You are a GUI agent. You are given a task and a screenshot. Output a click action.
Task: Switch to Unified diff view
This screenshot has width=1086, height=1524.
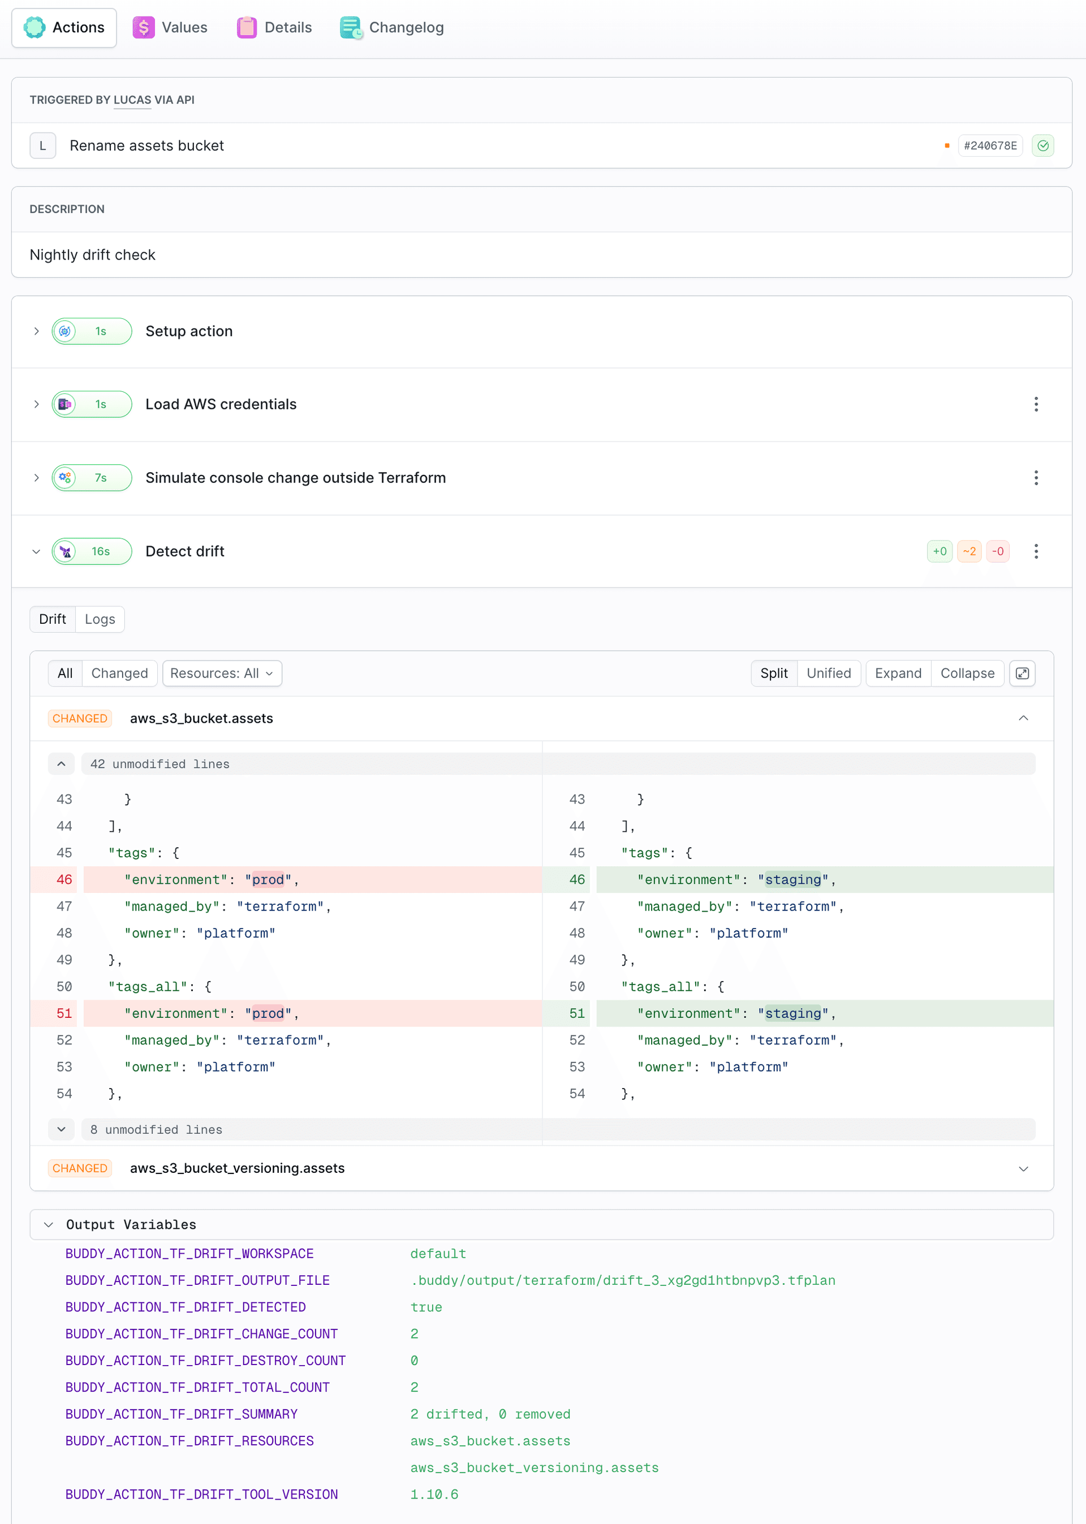829,673
